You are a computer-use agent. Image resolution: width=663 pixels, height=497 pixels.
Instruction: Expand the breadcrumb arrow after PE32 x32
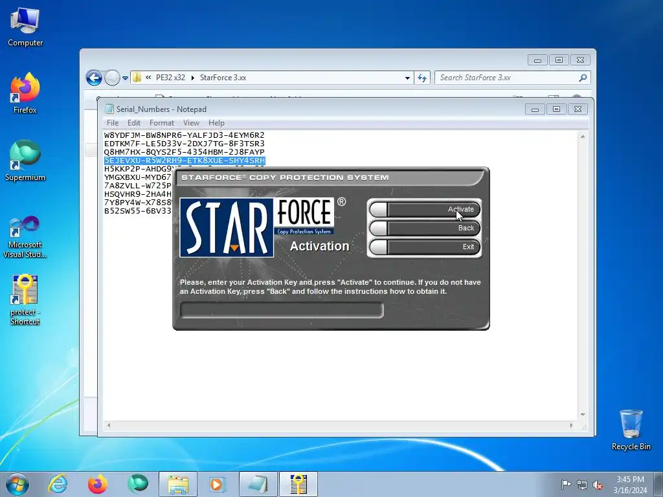click(193, 78)
